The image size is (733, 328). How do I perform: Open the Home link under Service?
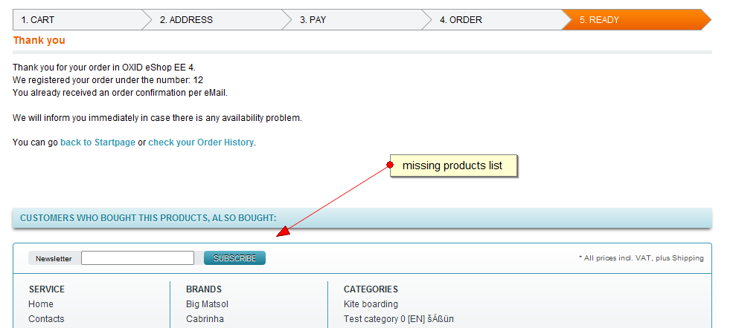tap(41, 304)
